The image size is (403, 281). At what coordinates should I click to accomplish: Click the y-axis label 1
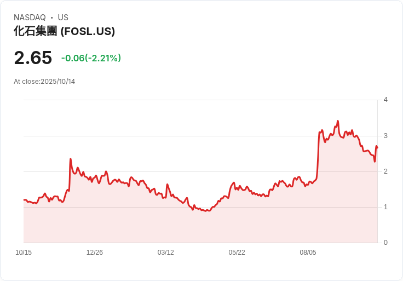pos(385,207)
